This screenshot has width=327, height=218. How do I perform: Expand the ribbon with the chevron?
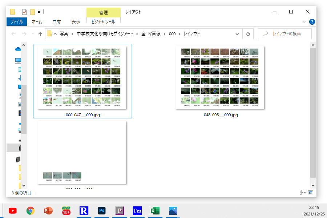pyautogui.click(x=304, y=22)
